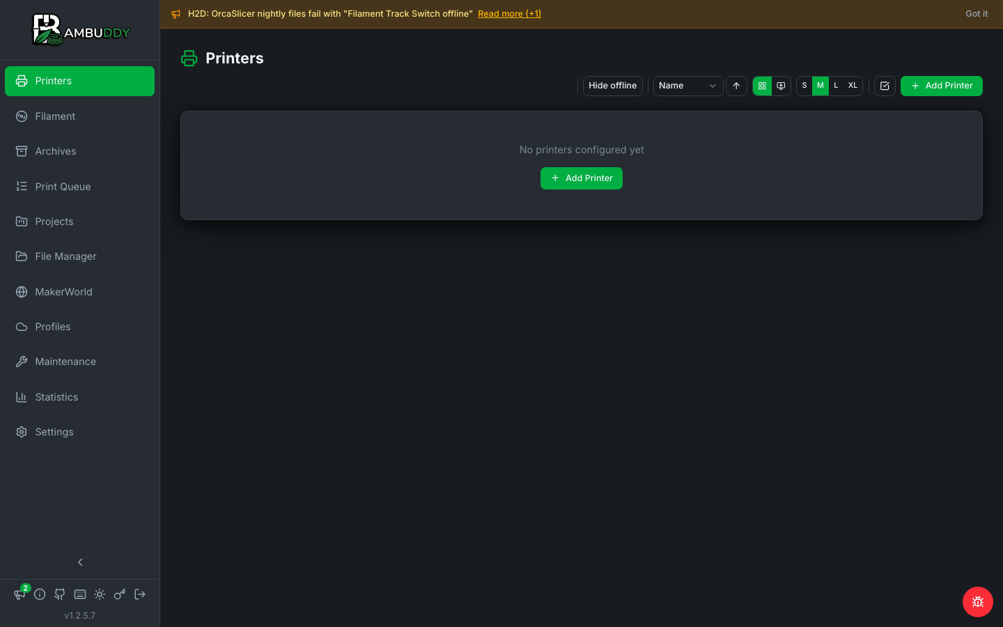Click the version text v1.2.5.7
The image size is (1003, 627).
click(80, 616)
